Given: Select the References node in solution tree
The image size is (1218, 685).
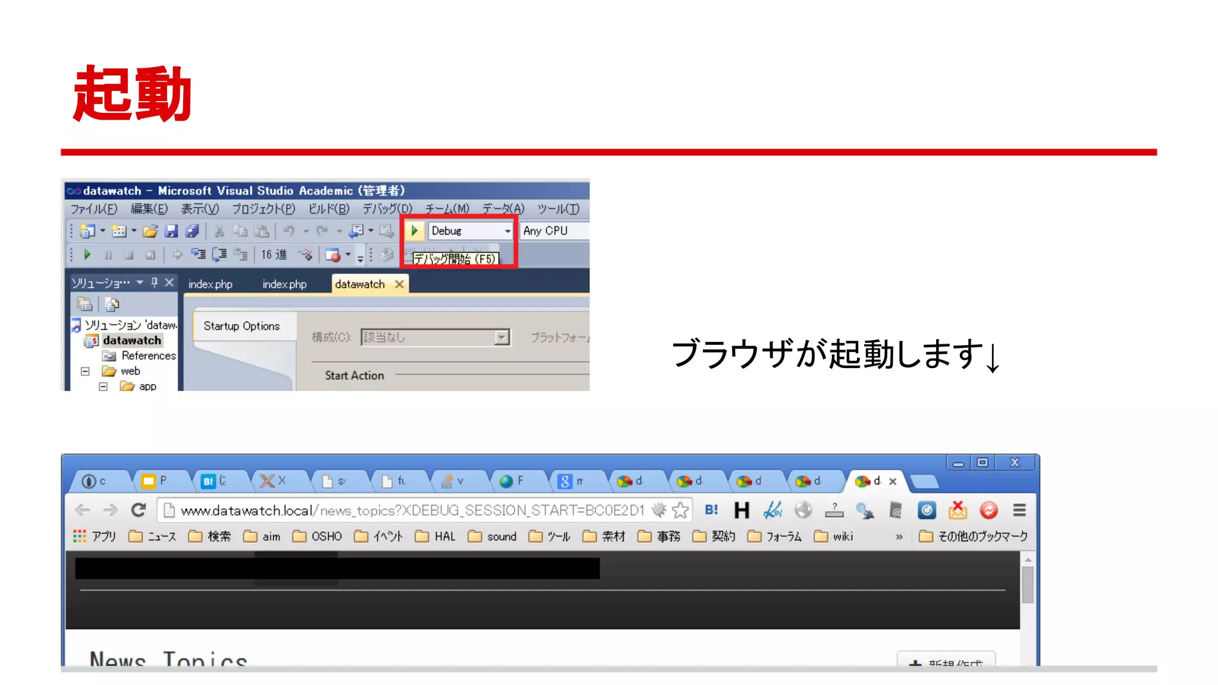Looking at the screenshot, I should 149,356.
